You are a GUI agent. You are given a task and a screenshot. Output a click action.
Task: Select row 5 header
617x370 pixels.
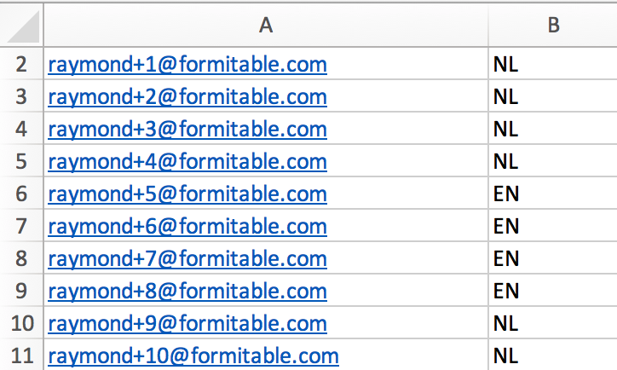(x=21, y=161)
